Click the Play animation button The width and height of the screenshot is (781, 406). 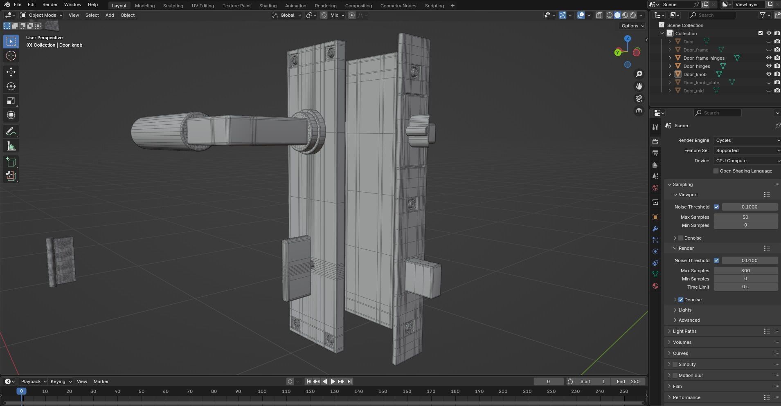pyautogui.click(x=333, y=381)
